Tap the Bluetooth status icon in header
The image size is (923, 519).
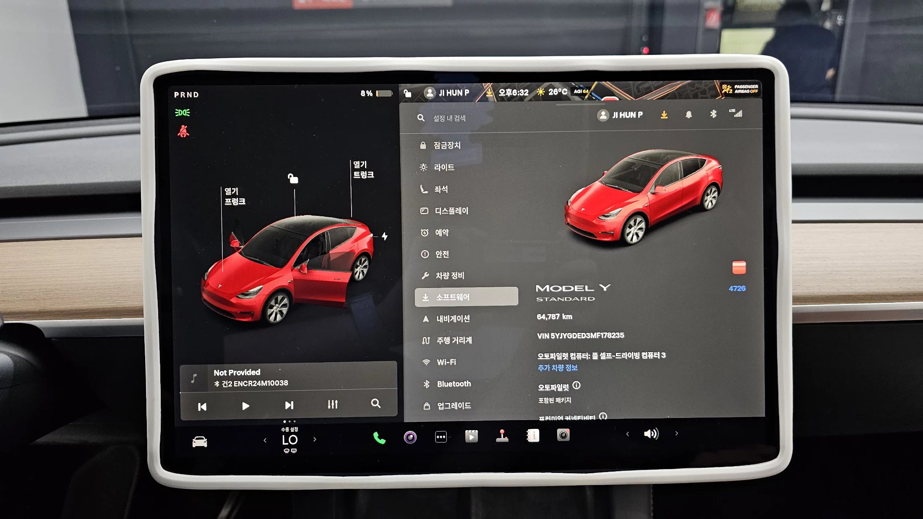point(713,114)
